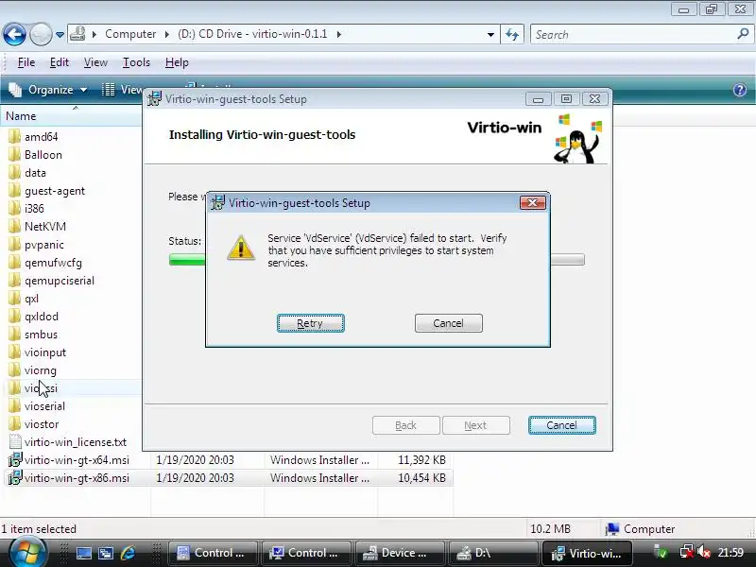
Task: Open the File menu
Action: point(26,62)
